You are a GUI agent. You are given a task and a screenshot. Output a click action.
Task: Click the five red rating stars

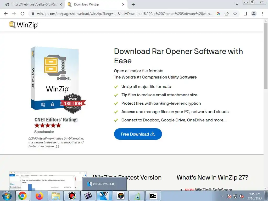pos(48,125)
